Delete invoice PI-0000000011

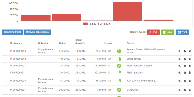[x=190, y=73]
